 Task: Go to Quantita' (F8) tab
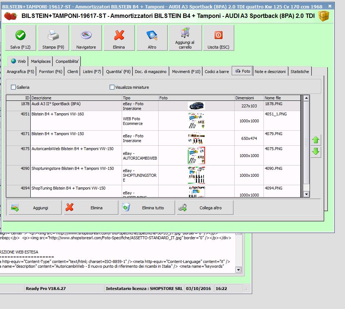pos(118,72)
